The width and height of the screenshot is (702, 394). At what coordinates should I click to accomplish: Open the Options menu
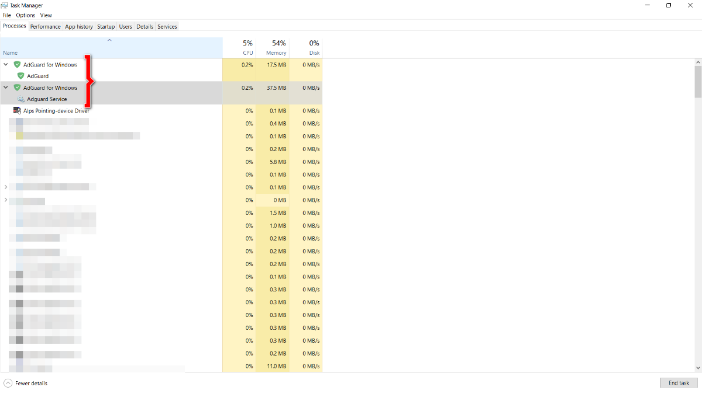tap(25, 15)
